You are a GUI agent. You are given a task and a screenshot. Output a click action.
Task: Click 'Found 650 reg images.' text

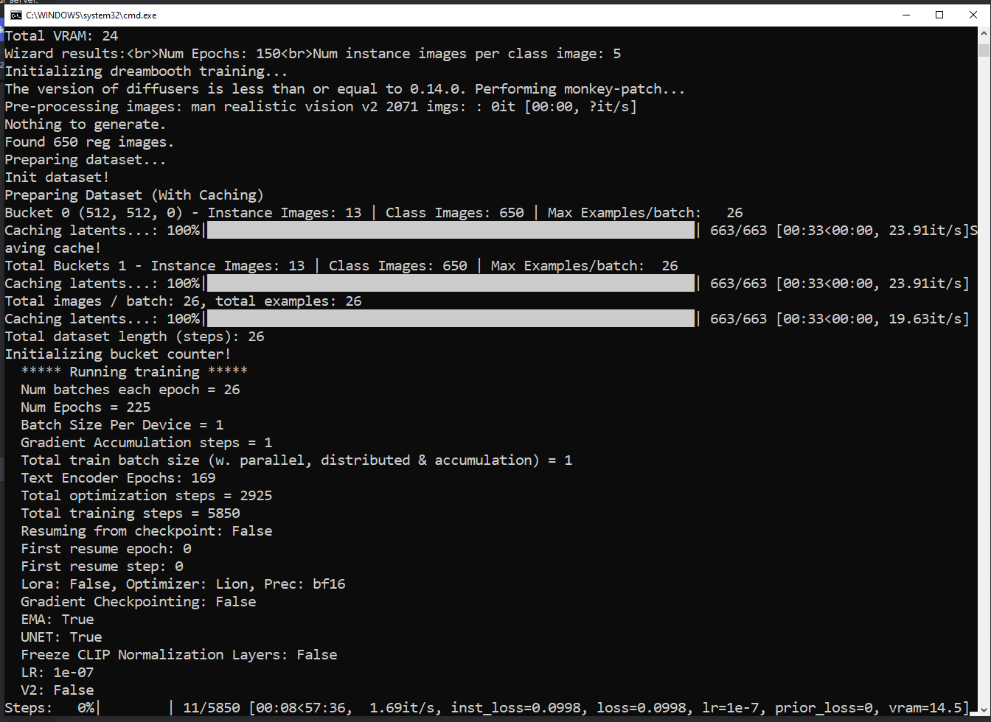pyautogui.click(x=89, y=142)
